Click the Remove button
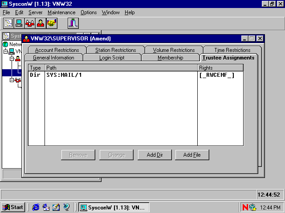285x213 pixels. point(78,155)
